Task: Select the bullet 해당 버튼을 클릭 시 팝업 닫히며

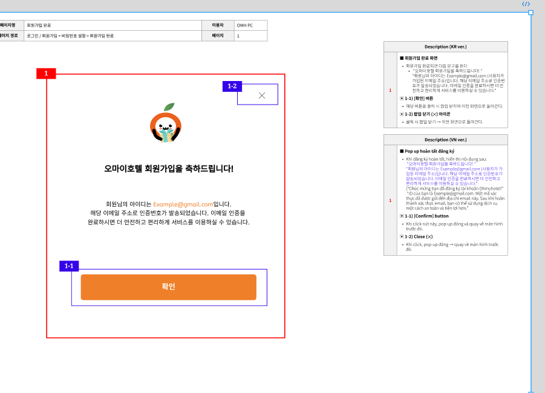Action: (454, 106)
